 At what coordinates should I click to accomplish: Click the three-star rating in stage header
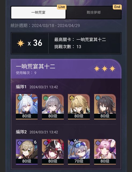(x=105, y=69)
